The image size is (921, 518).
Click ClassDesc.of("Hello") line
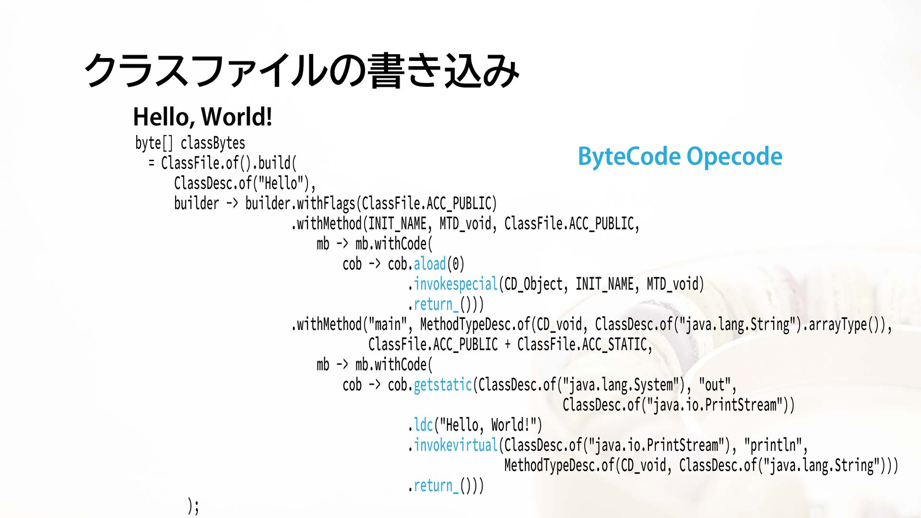coord(245,183)
